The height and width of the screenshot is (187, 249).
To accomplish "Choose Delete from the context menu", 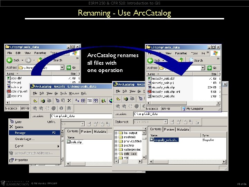I will click(35, 127).
